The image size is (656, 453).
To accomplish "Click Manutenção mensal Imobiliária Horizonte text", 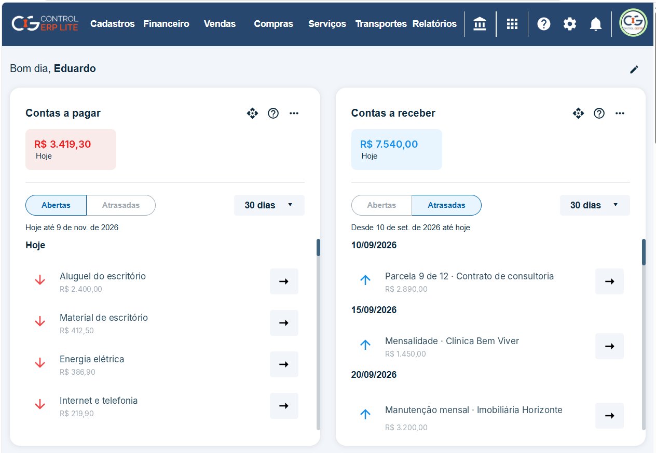I will [474, 410].
